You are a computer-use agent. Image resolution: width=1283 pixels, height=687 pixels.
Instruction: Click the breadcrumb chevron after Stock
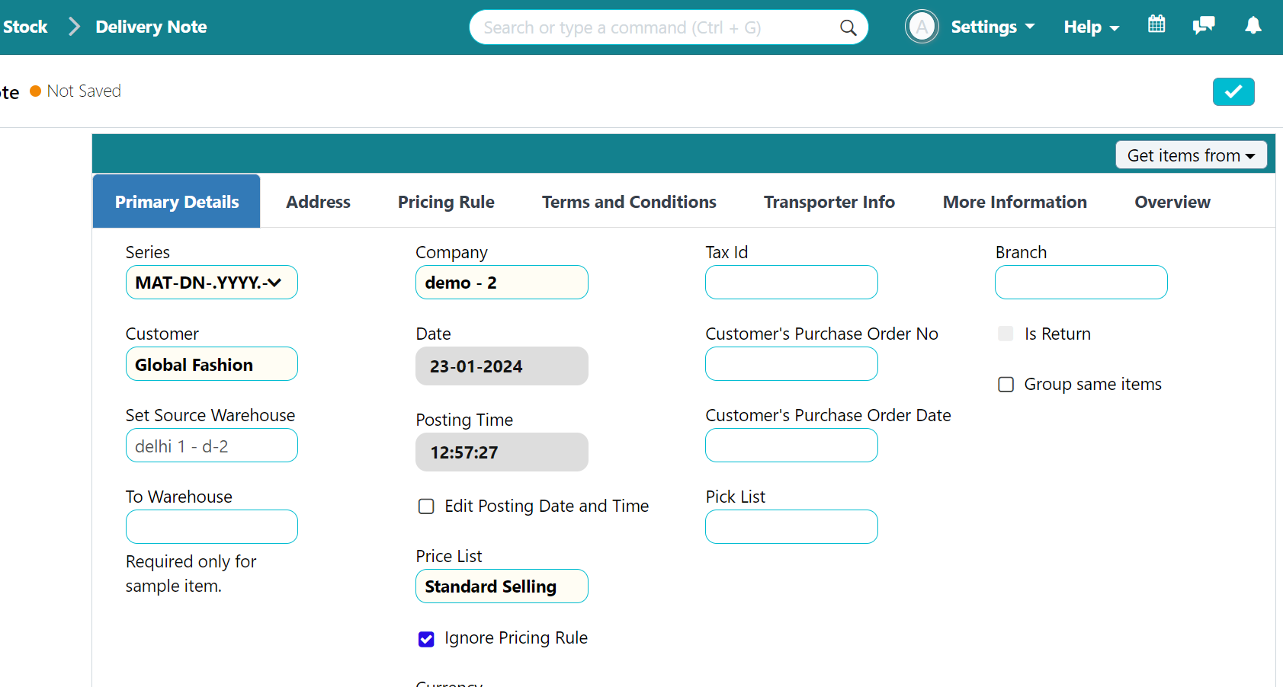pos(74,27)
